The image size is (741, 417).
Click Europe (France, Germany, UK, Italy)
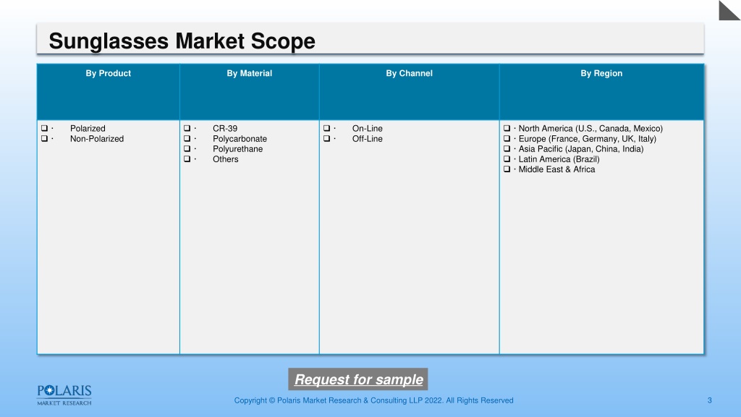(x=588, y=138)
